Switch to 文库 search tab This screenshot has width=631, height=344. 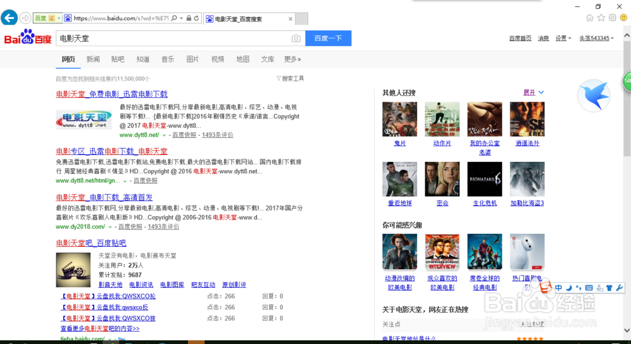click(268, 59)
